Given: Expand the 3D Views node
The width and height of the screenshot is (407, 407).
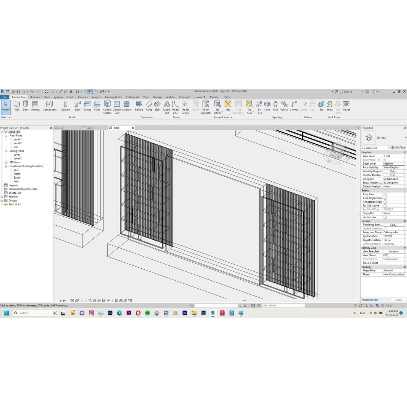Looking at the screenshot, I should 6,162.
